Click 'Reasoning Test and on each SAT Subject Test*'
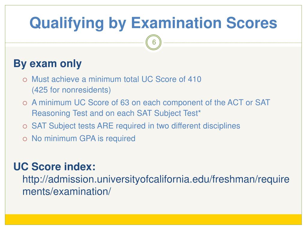The height and width of the screenshot is (230, 307). click(116, 113)
